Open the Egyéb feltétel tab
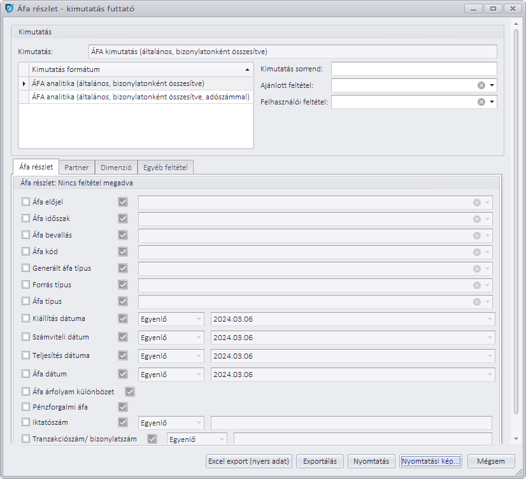This screenshot has width=526, height=479. tap(165, 168)
